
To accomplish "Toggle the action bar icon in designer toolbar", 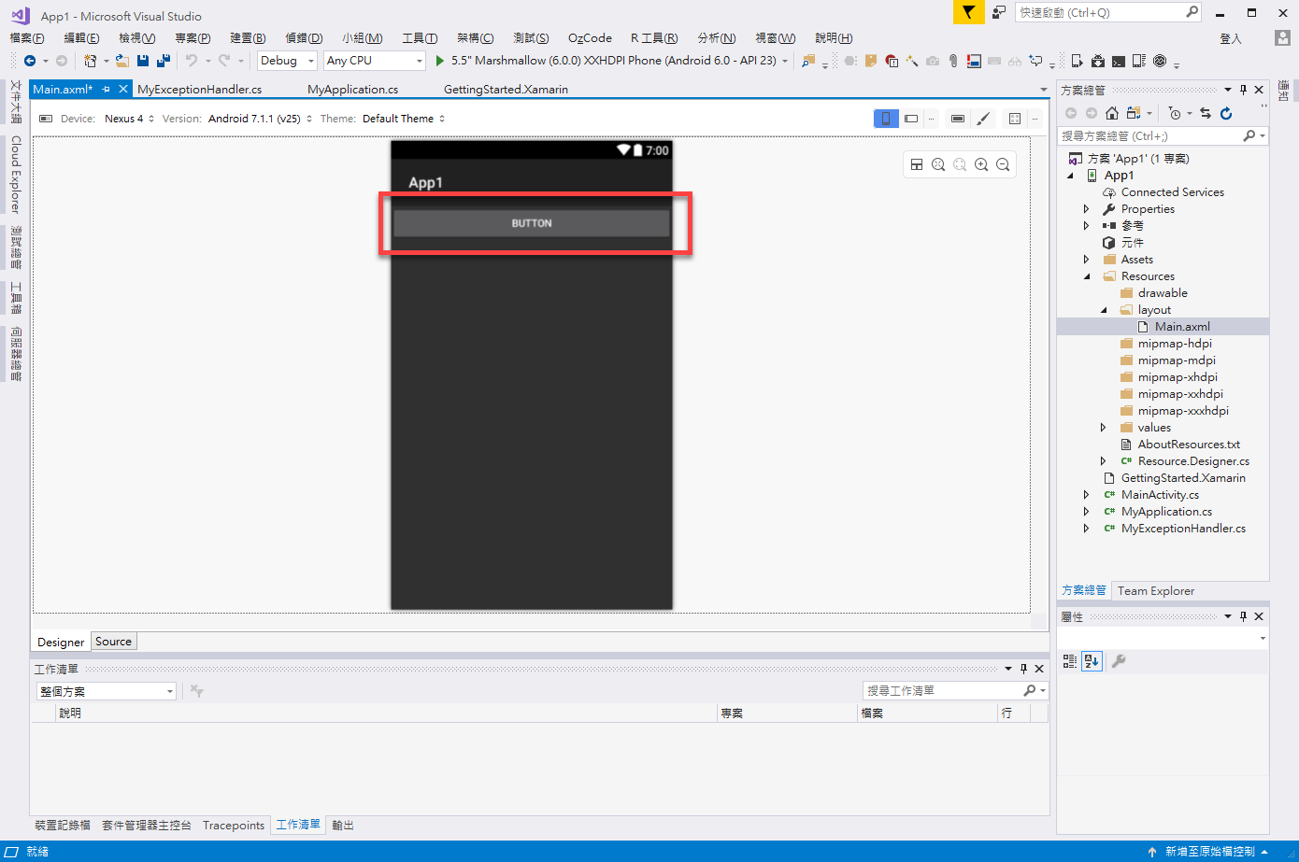I will 958,119.
